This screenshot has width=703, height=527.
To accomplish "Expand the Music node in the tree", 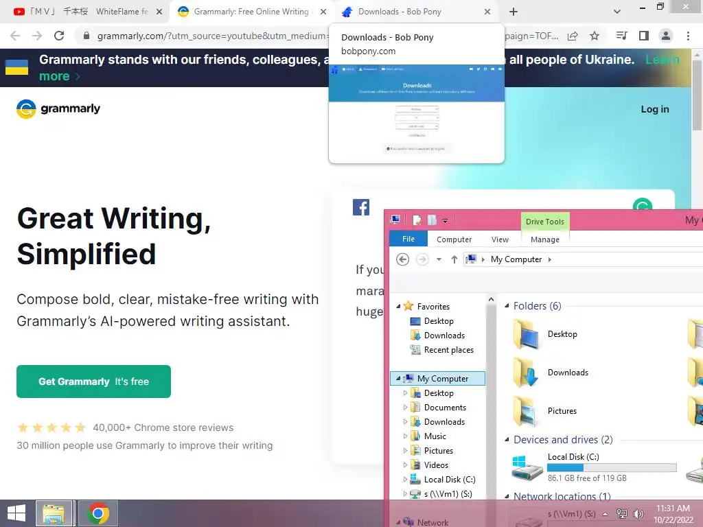I will [405, 436].
